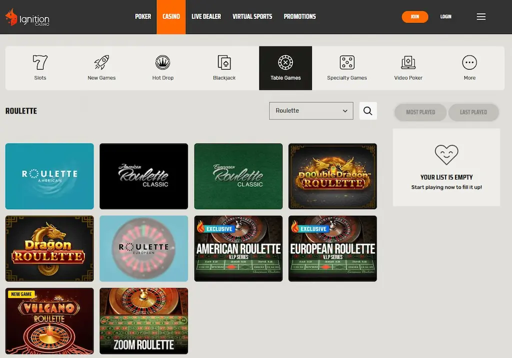
Task: Open European Roulette Classic game
Action: click(238, 176)
